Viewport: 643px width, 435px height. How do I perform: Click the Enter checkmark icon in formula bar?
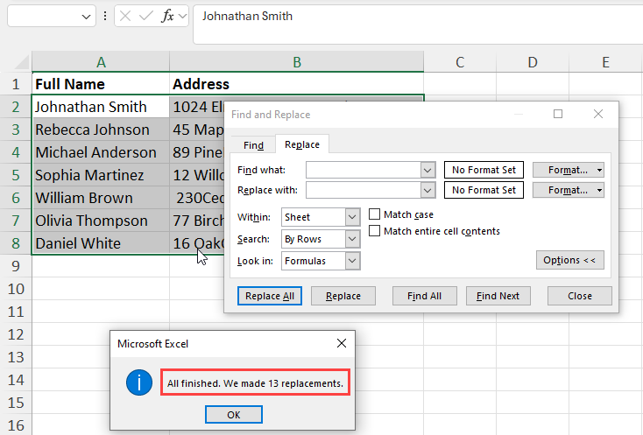click(146, 17)
